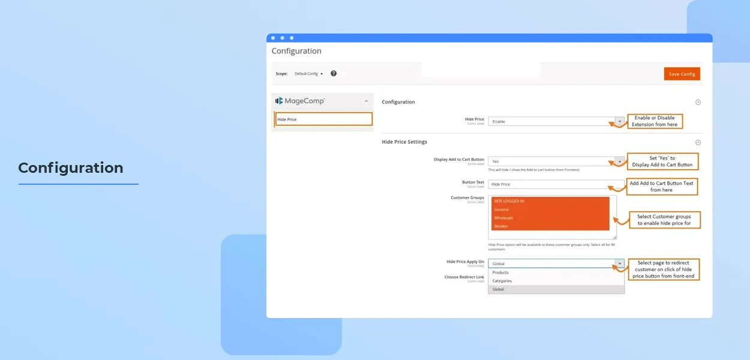Select Products from the Apply On list

pyautogui.click(x=500, y=272)
